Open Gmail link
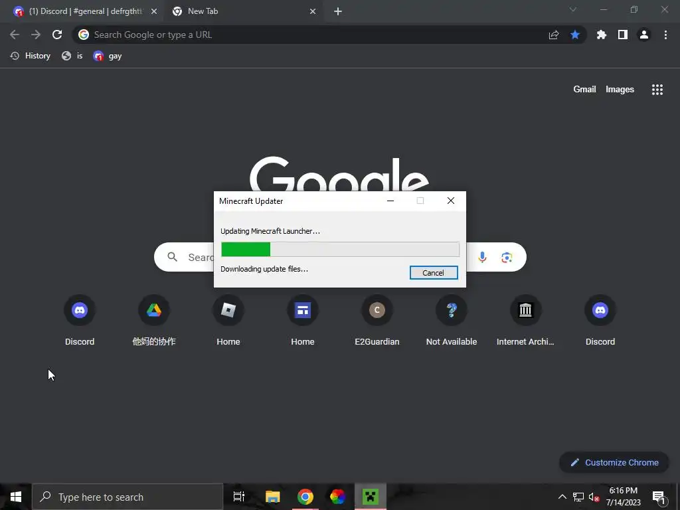Screen dimensions: 680x510 584,90
